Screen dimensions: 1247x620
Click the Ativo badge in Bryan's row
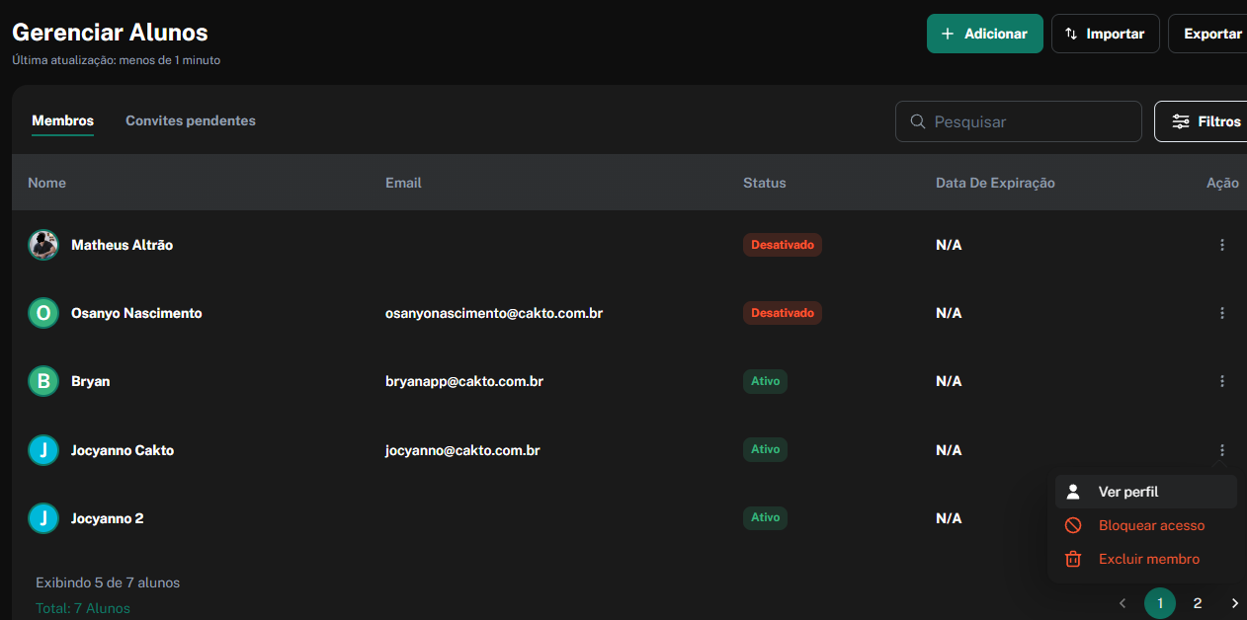(765, 381)
